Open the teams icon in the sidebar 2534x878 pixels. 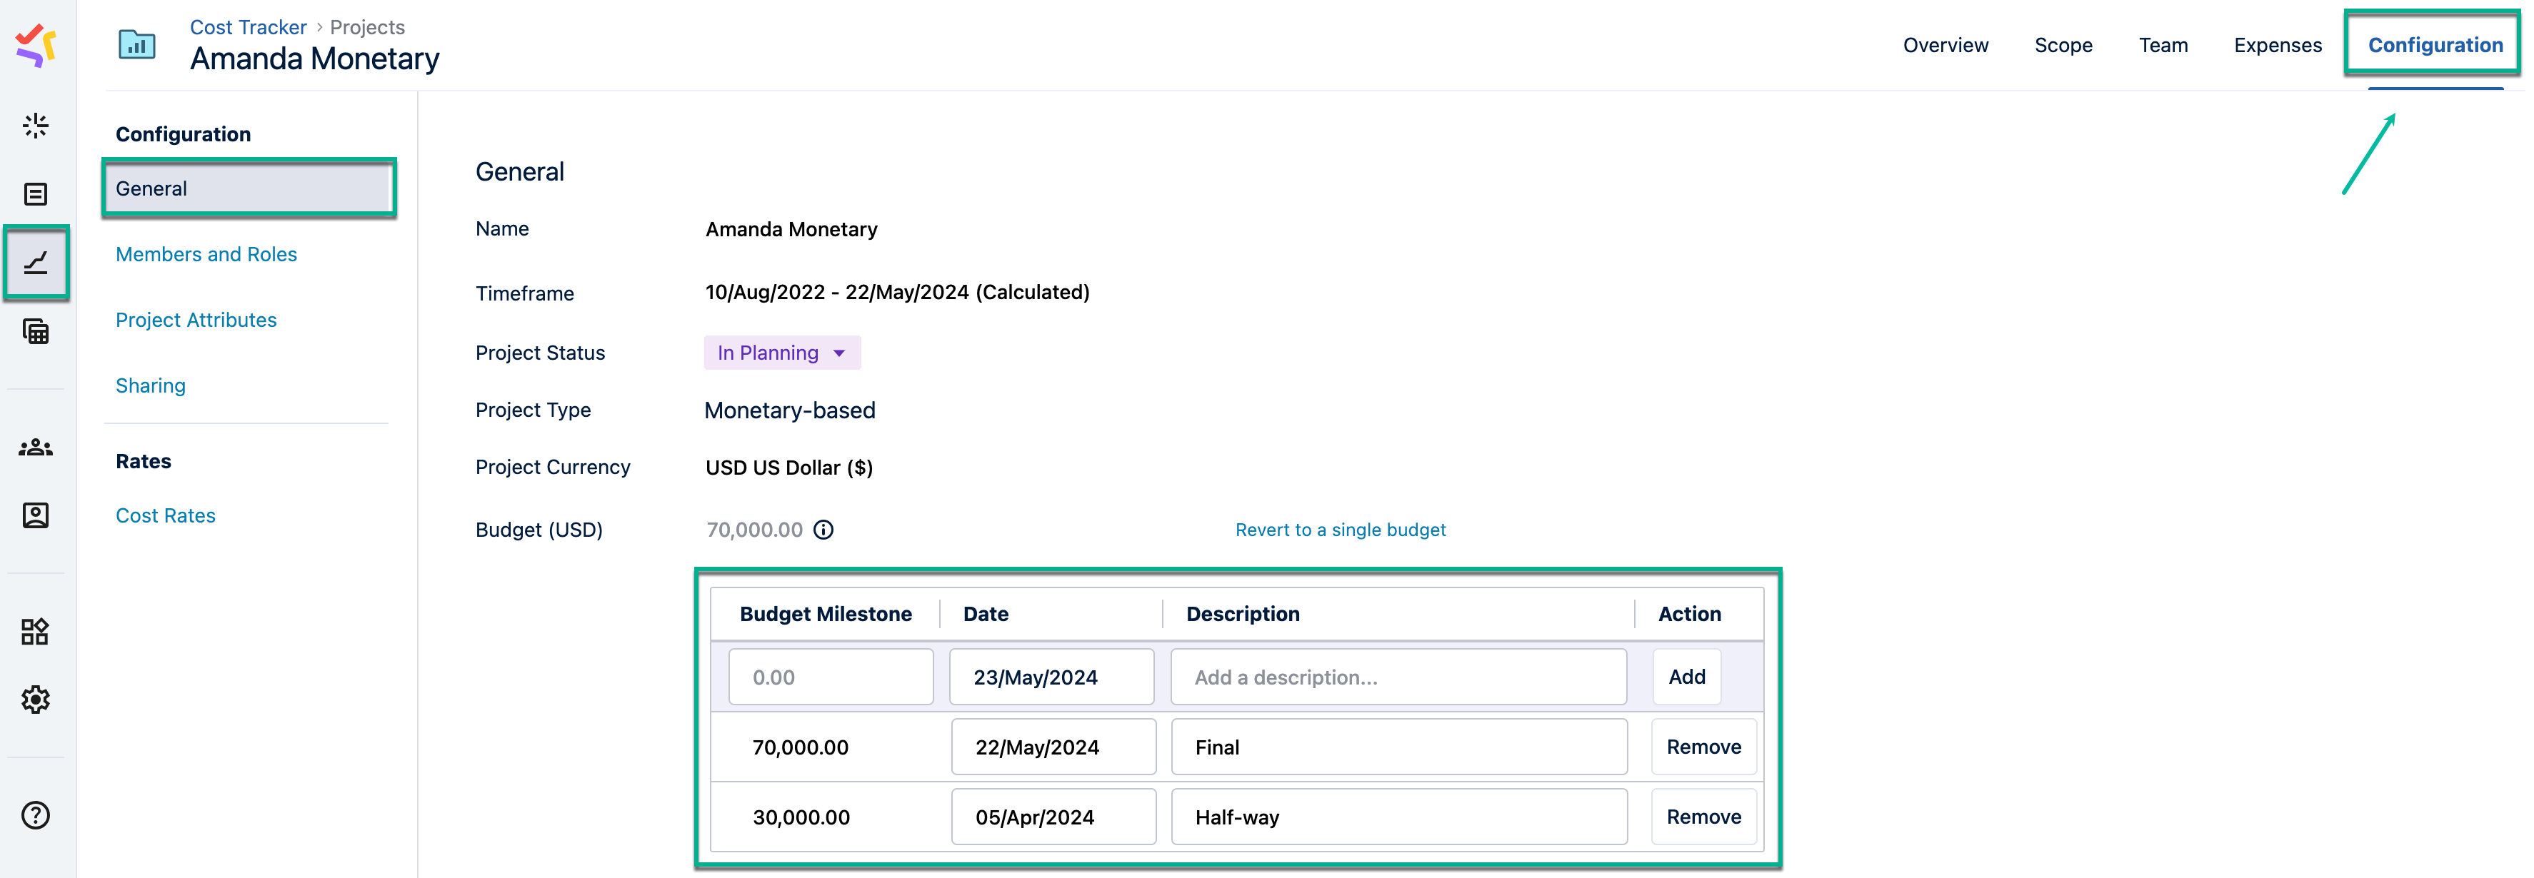point(36,448)
